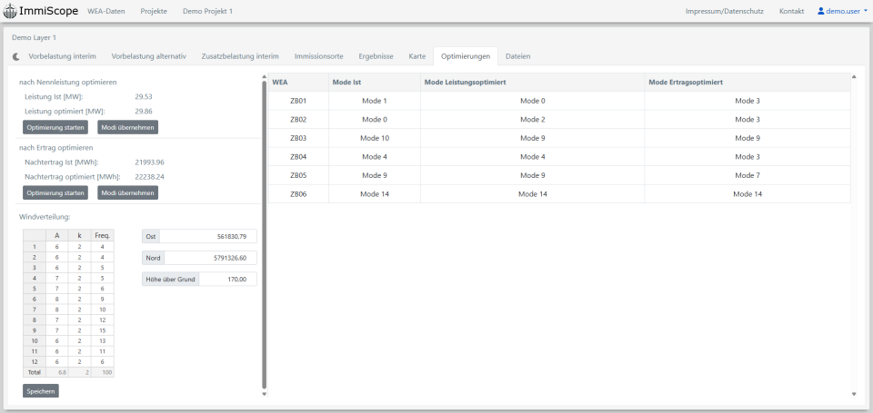873x413 pixels.
Task: Click the ImmiScope logo icon
Action: [x=10, y=11]
